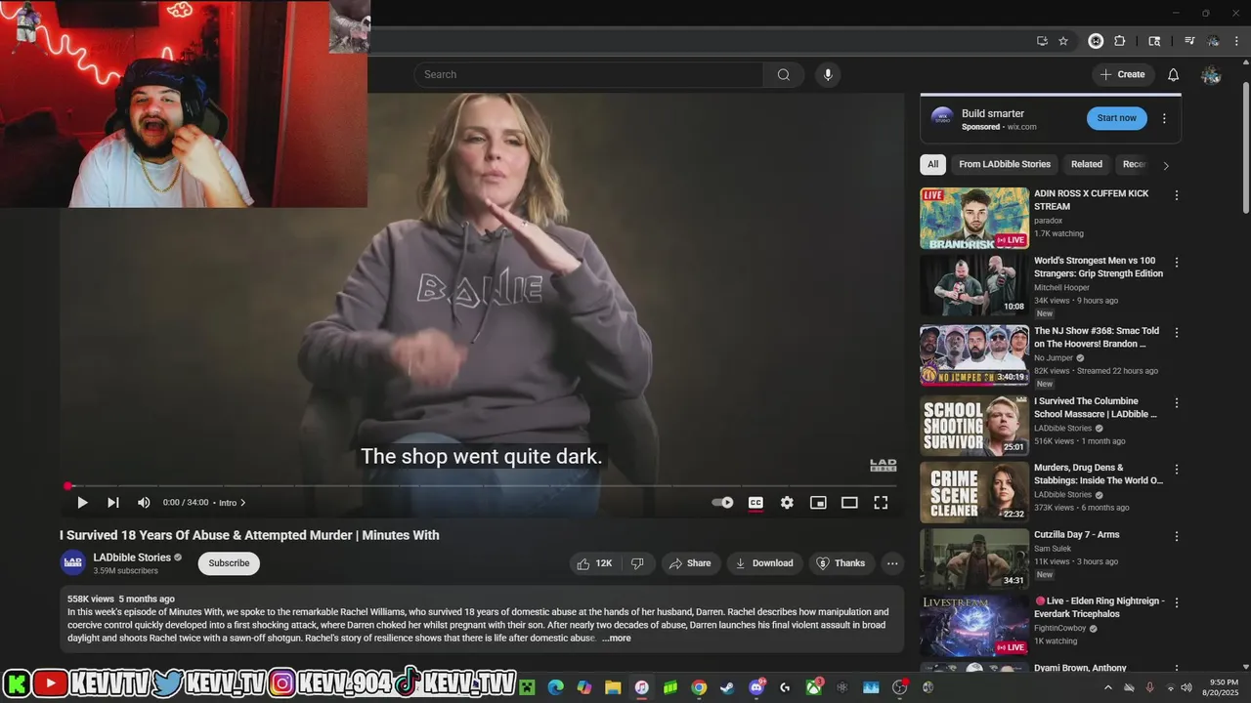This screenshot has height=703, width=1251.
Task: Show hidden system tray icons chevron
Action: point(1107,687)
